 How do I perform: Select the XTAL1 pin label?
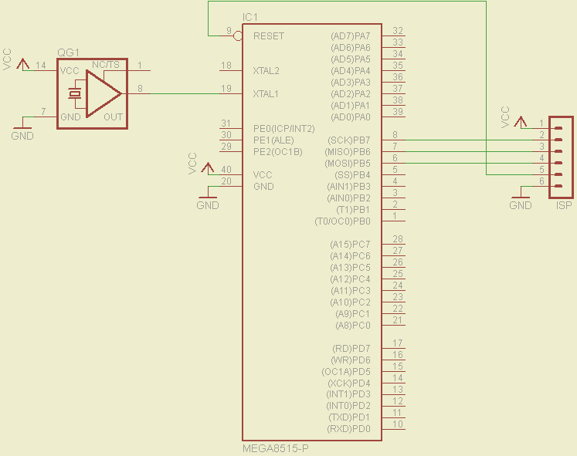(x=266, y=94)
